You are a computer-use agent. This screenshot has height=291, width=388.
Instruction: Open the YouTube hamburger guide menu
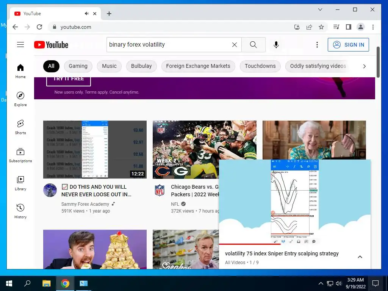pos(20,45)
